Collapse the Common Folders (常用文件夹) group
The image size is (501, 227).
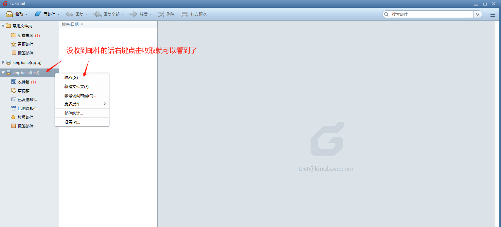pos(3,26)
